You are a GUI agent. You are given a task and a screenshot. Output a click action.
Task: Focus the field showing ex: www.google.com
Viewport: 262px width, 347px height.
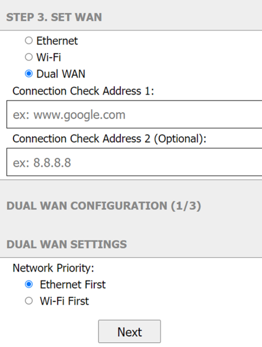coord(134,115)
